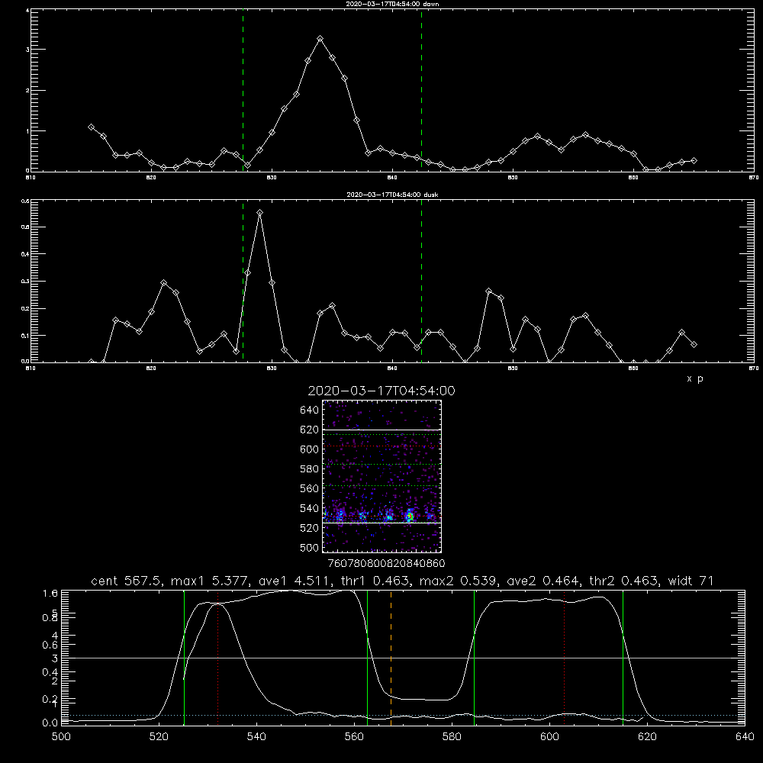Click the '580' y-axis label beside the heatmap

tap(309, 469)
